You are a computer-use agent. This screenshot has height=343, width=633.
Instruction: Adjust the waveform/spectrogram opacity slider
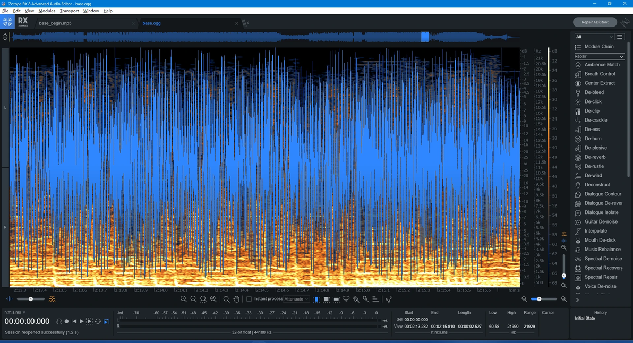click(31, 299)
